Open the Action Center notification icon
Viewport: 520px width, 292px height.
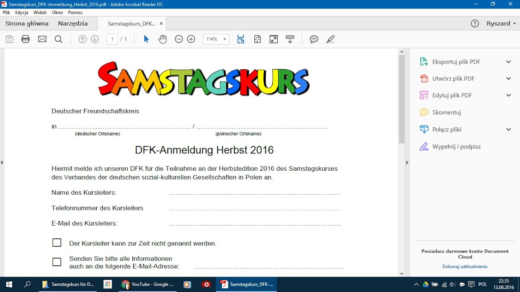[x=471, y=284]
